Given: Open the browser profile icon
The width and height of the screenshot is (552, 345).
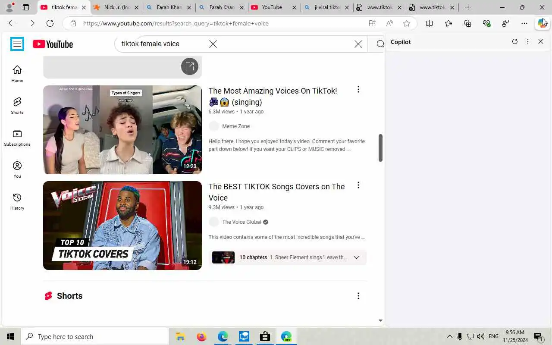Looking at the screenshot, I should (x=9, y=7).
